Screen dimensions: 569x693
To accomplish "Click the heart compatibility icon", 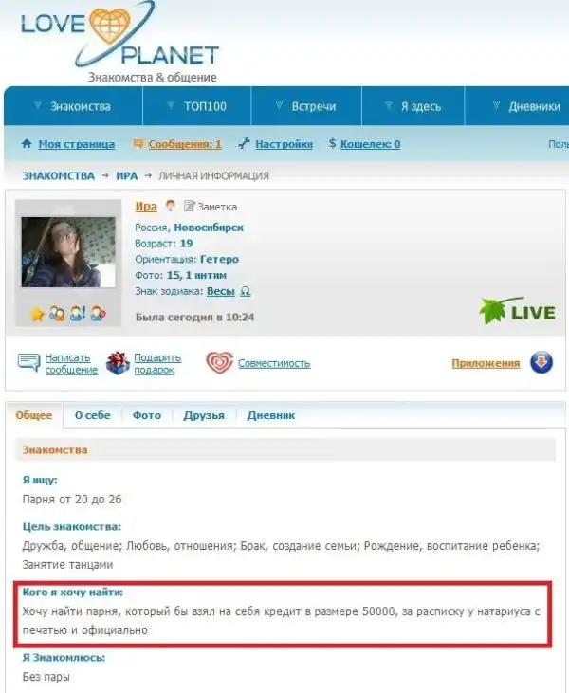I will point(219,363).
